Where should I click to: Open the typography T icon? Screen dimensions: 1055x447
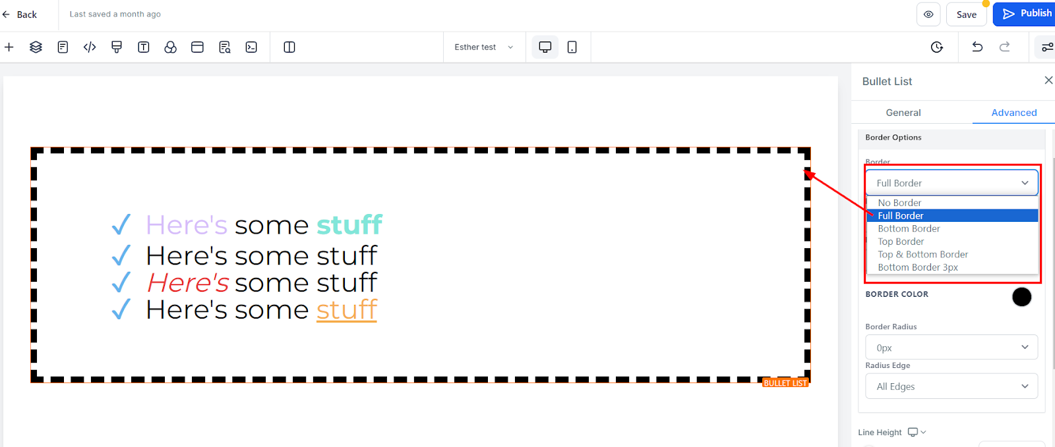(144, 47)
